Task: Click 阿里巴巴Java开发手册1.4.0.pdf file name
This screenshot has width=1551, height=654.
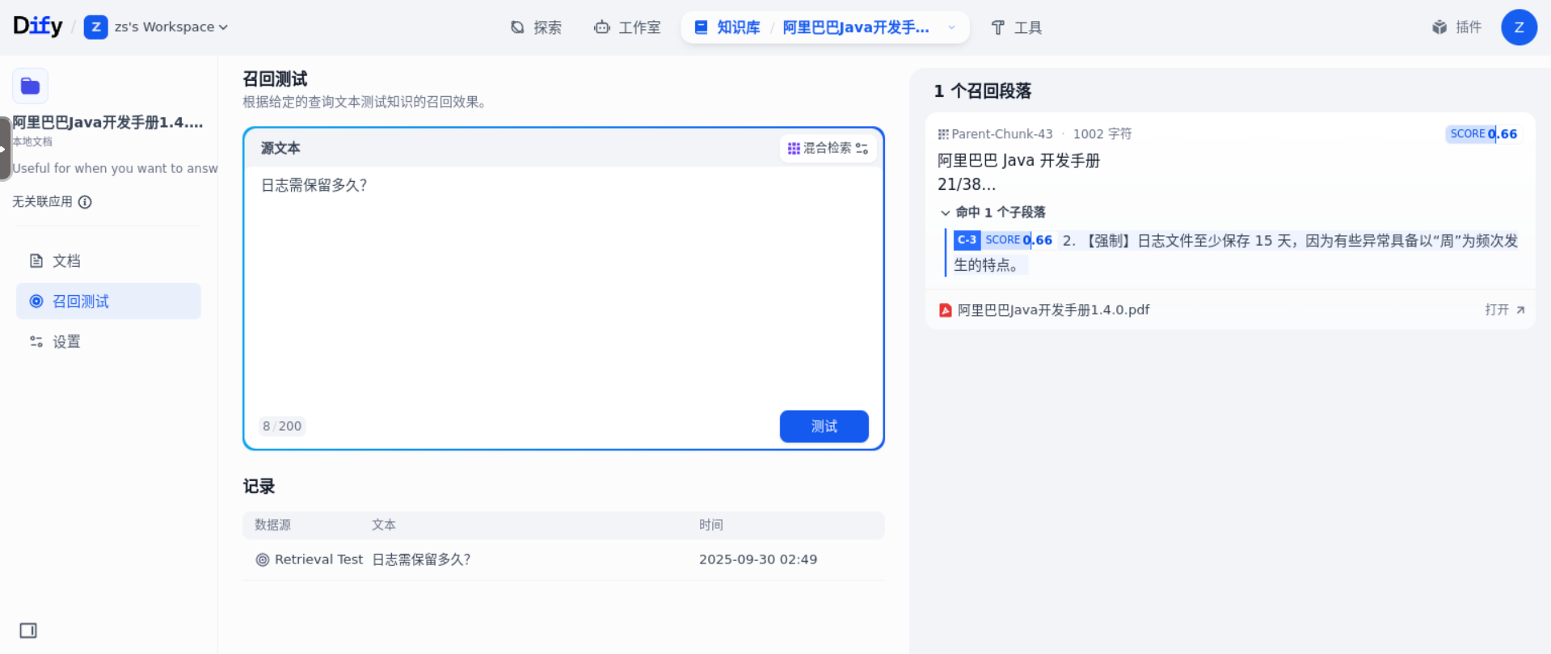Action: pos(1053,310)
